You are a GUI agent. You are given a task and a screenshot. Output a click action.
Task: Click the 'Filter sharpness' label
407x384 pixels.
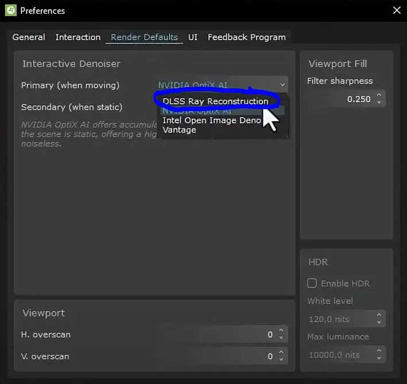pos(340,81)
